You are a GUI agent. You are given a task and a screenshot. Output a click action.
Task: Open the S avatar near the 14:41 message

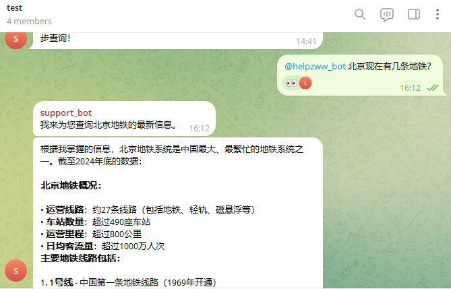point(16,40)
